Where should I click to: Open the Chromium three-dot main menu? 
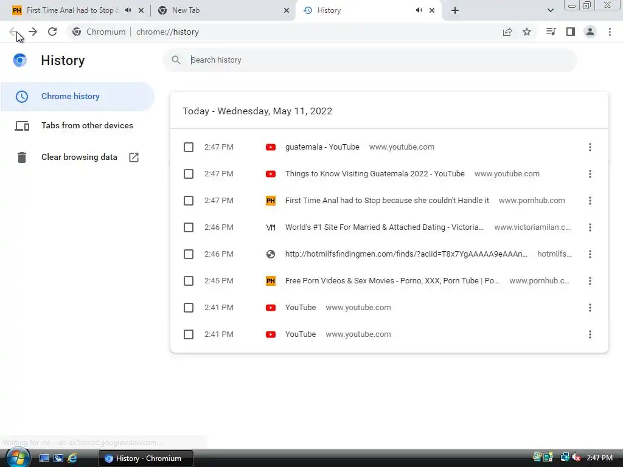610,32
